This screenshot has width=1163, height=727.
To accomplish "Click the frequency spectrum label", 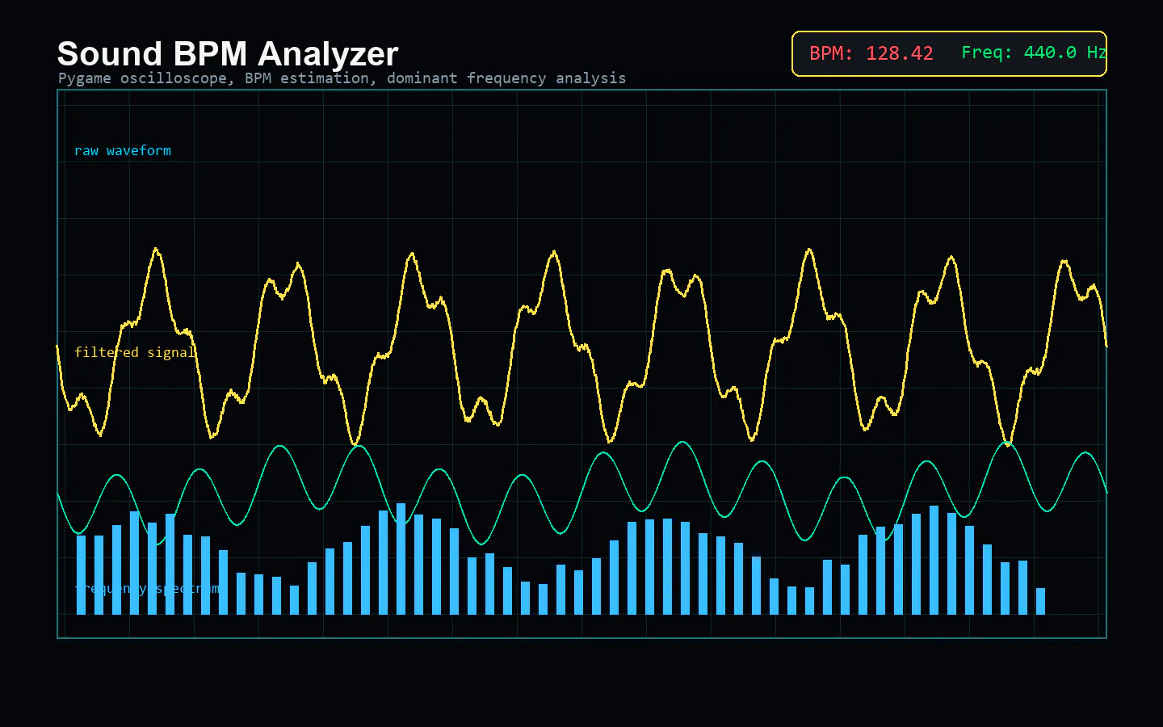I will (x=147, y=588).
